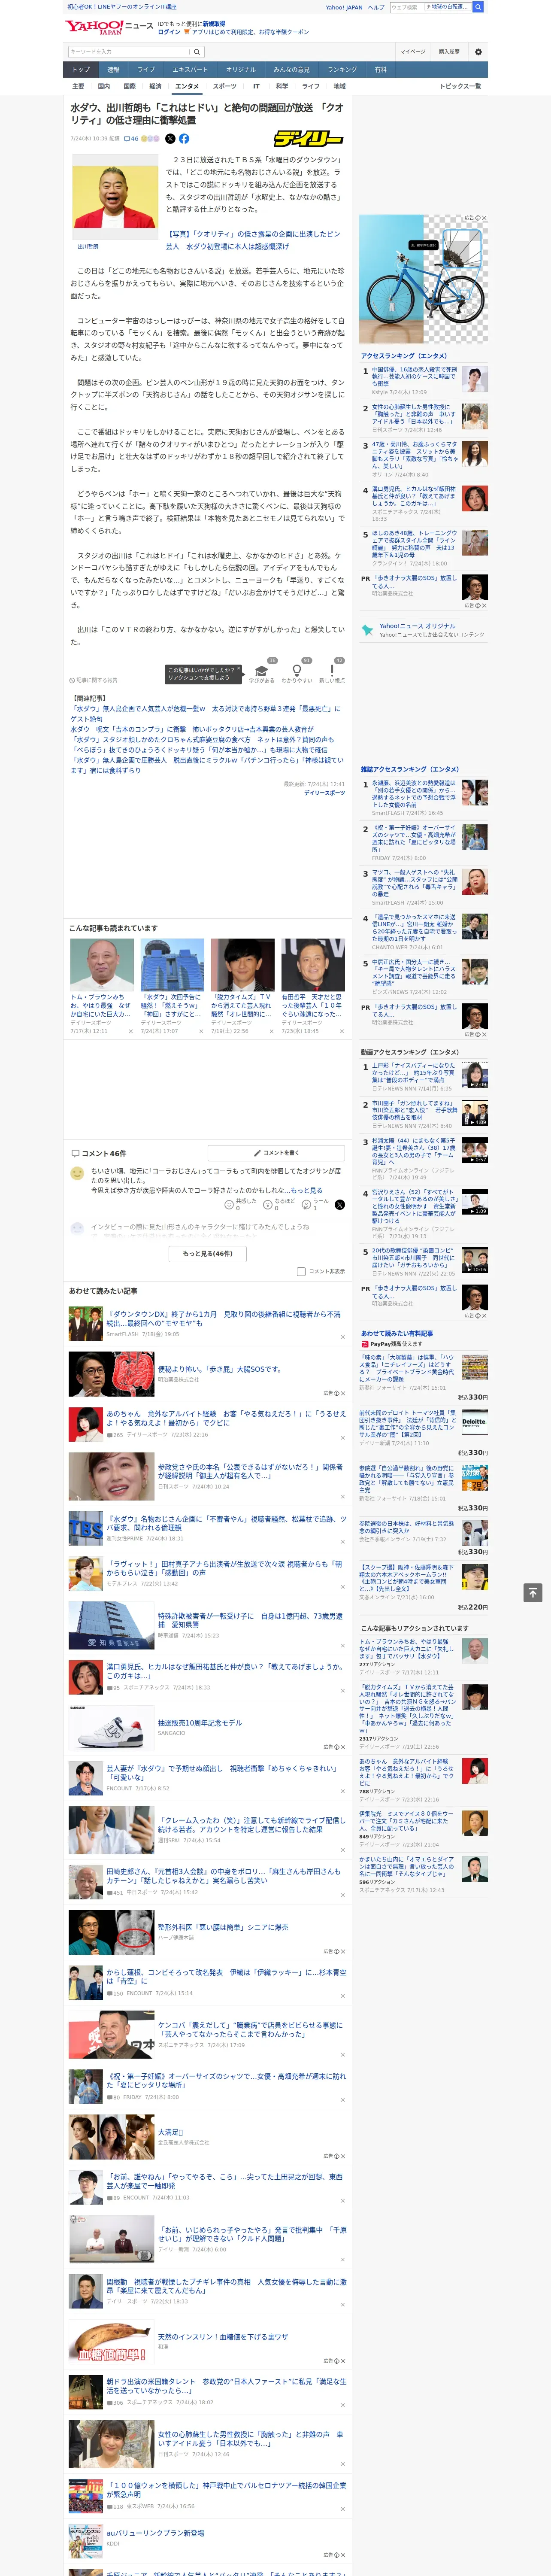This screenshot has height=2576, width=551.
Task: Open the エキスパート tab
Action: coord(190,70)
